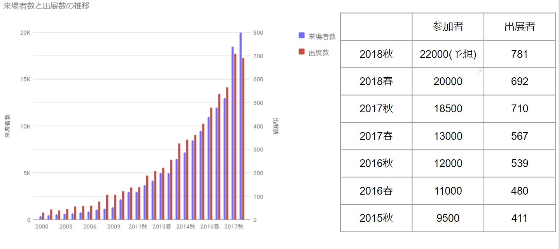Click the 5K left axis label

point(27,173)
